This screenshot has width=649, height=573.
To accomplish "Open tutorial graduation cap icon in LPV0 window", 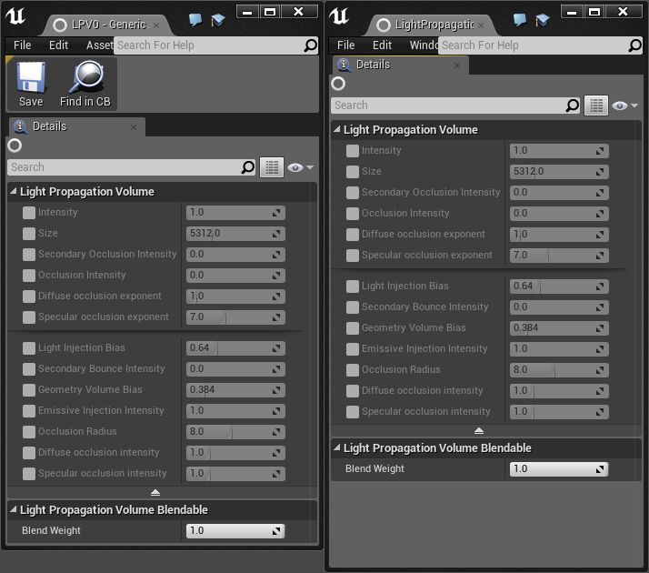I will 218,19.
